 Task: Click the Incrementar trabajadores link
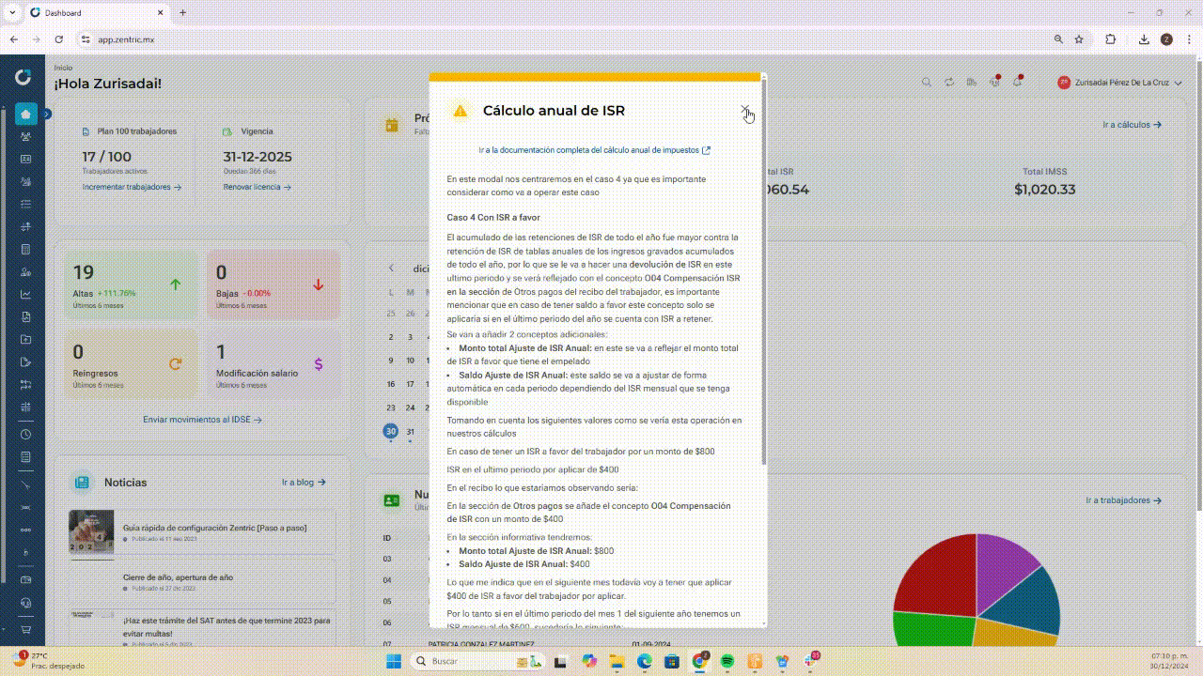point(132,187)
